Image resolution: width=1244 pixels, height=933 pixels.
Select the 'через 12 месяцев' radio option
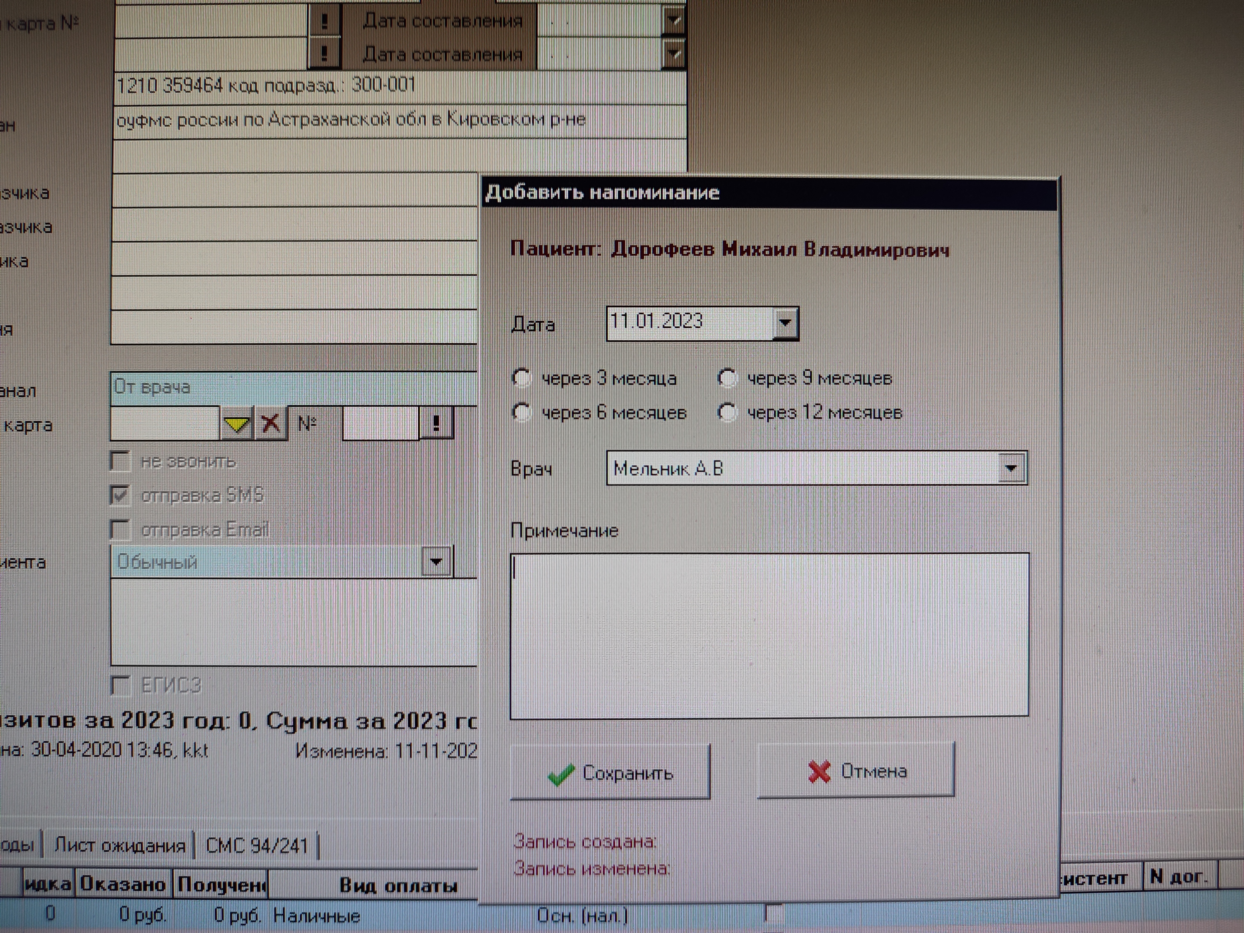727,413
